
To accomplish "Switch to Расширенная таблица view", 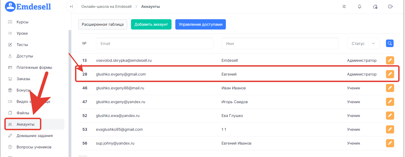I will click(x=103, y=24).
